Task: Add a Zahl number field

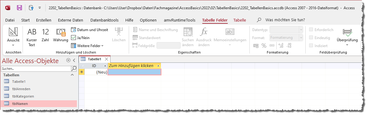Action: click(45, 35)
